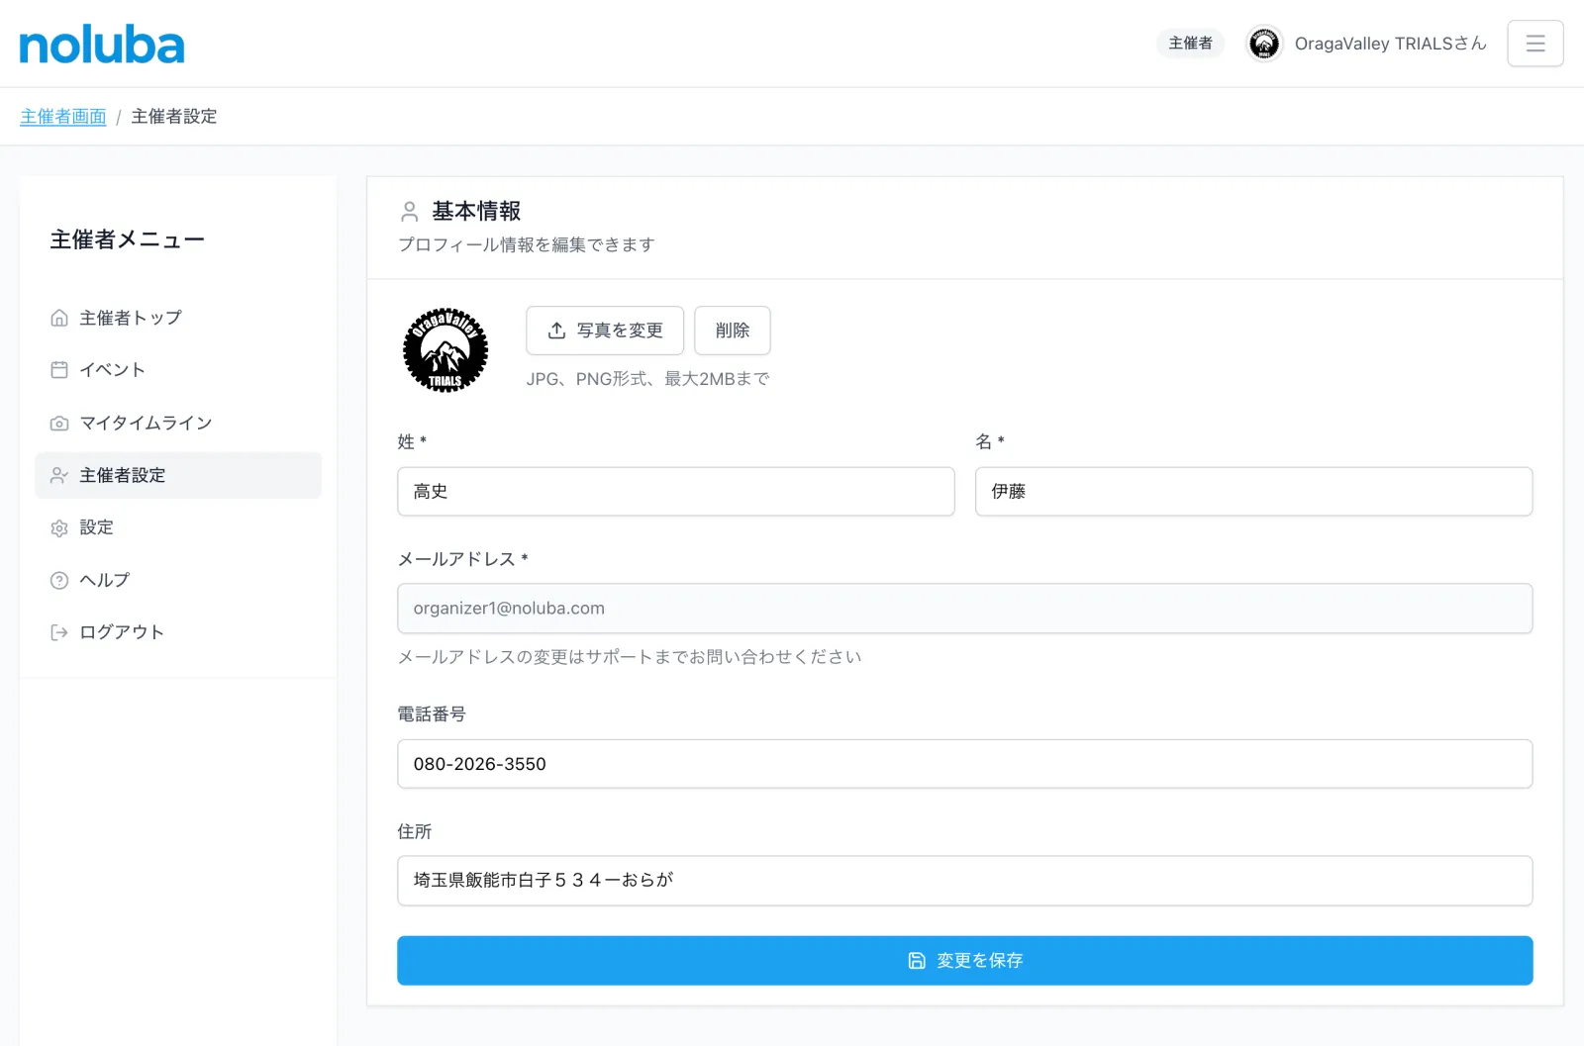Click the logout arrow icon

coord(59,632)
